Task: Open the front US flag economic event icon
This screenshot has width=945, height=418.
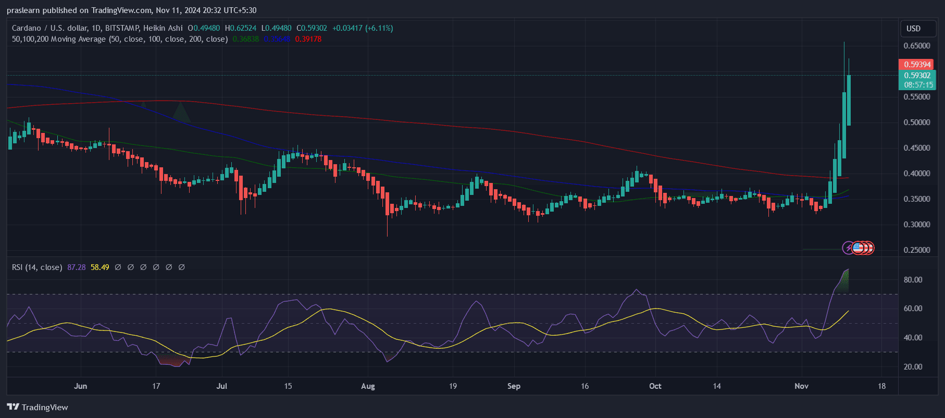Action: pyautogui.click(x=857, y=248)
